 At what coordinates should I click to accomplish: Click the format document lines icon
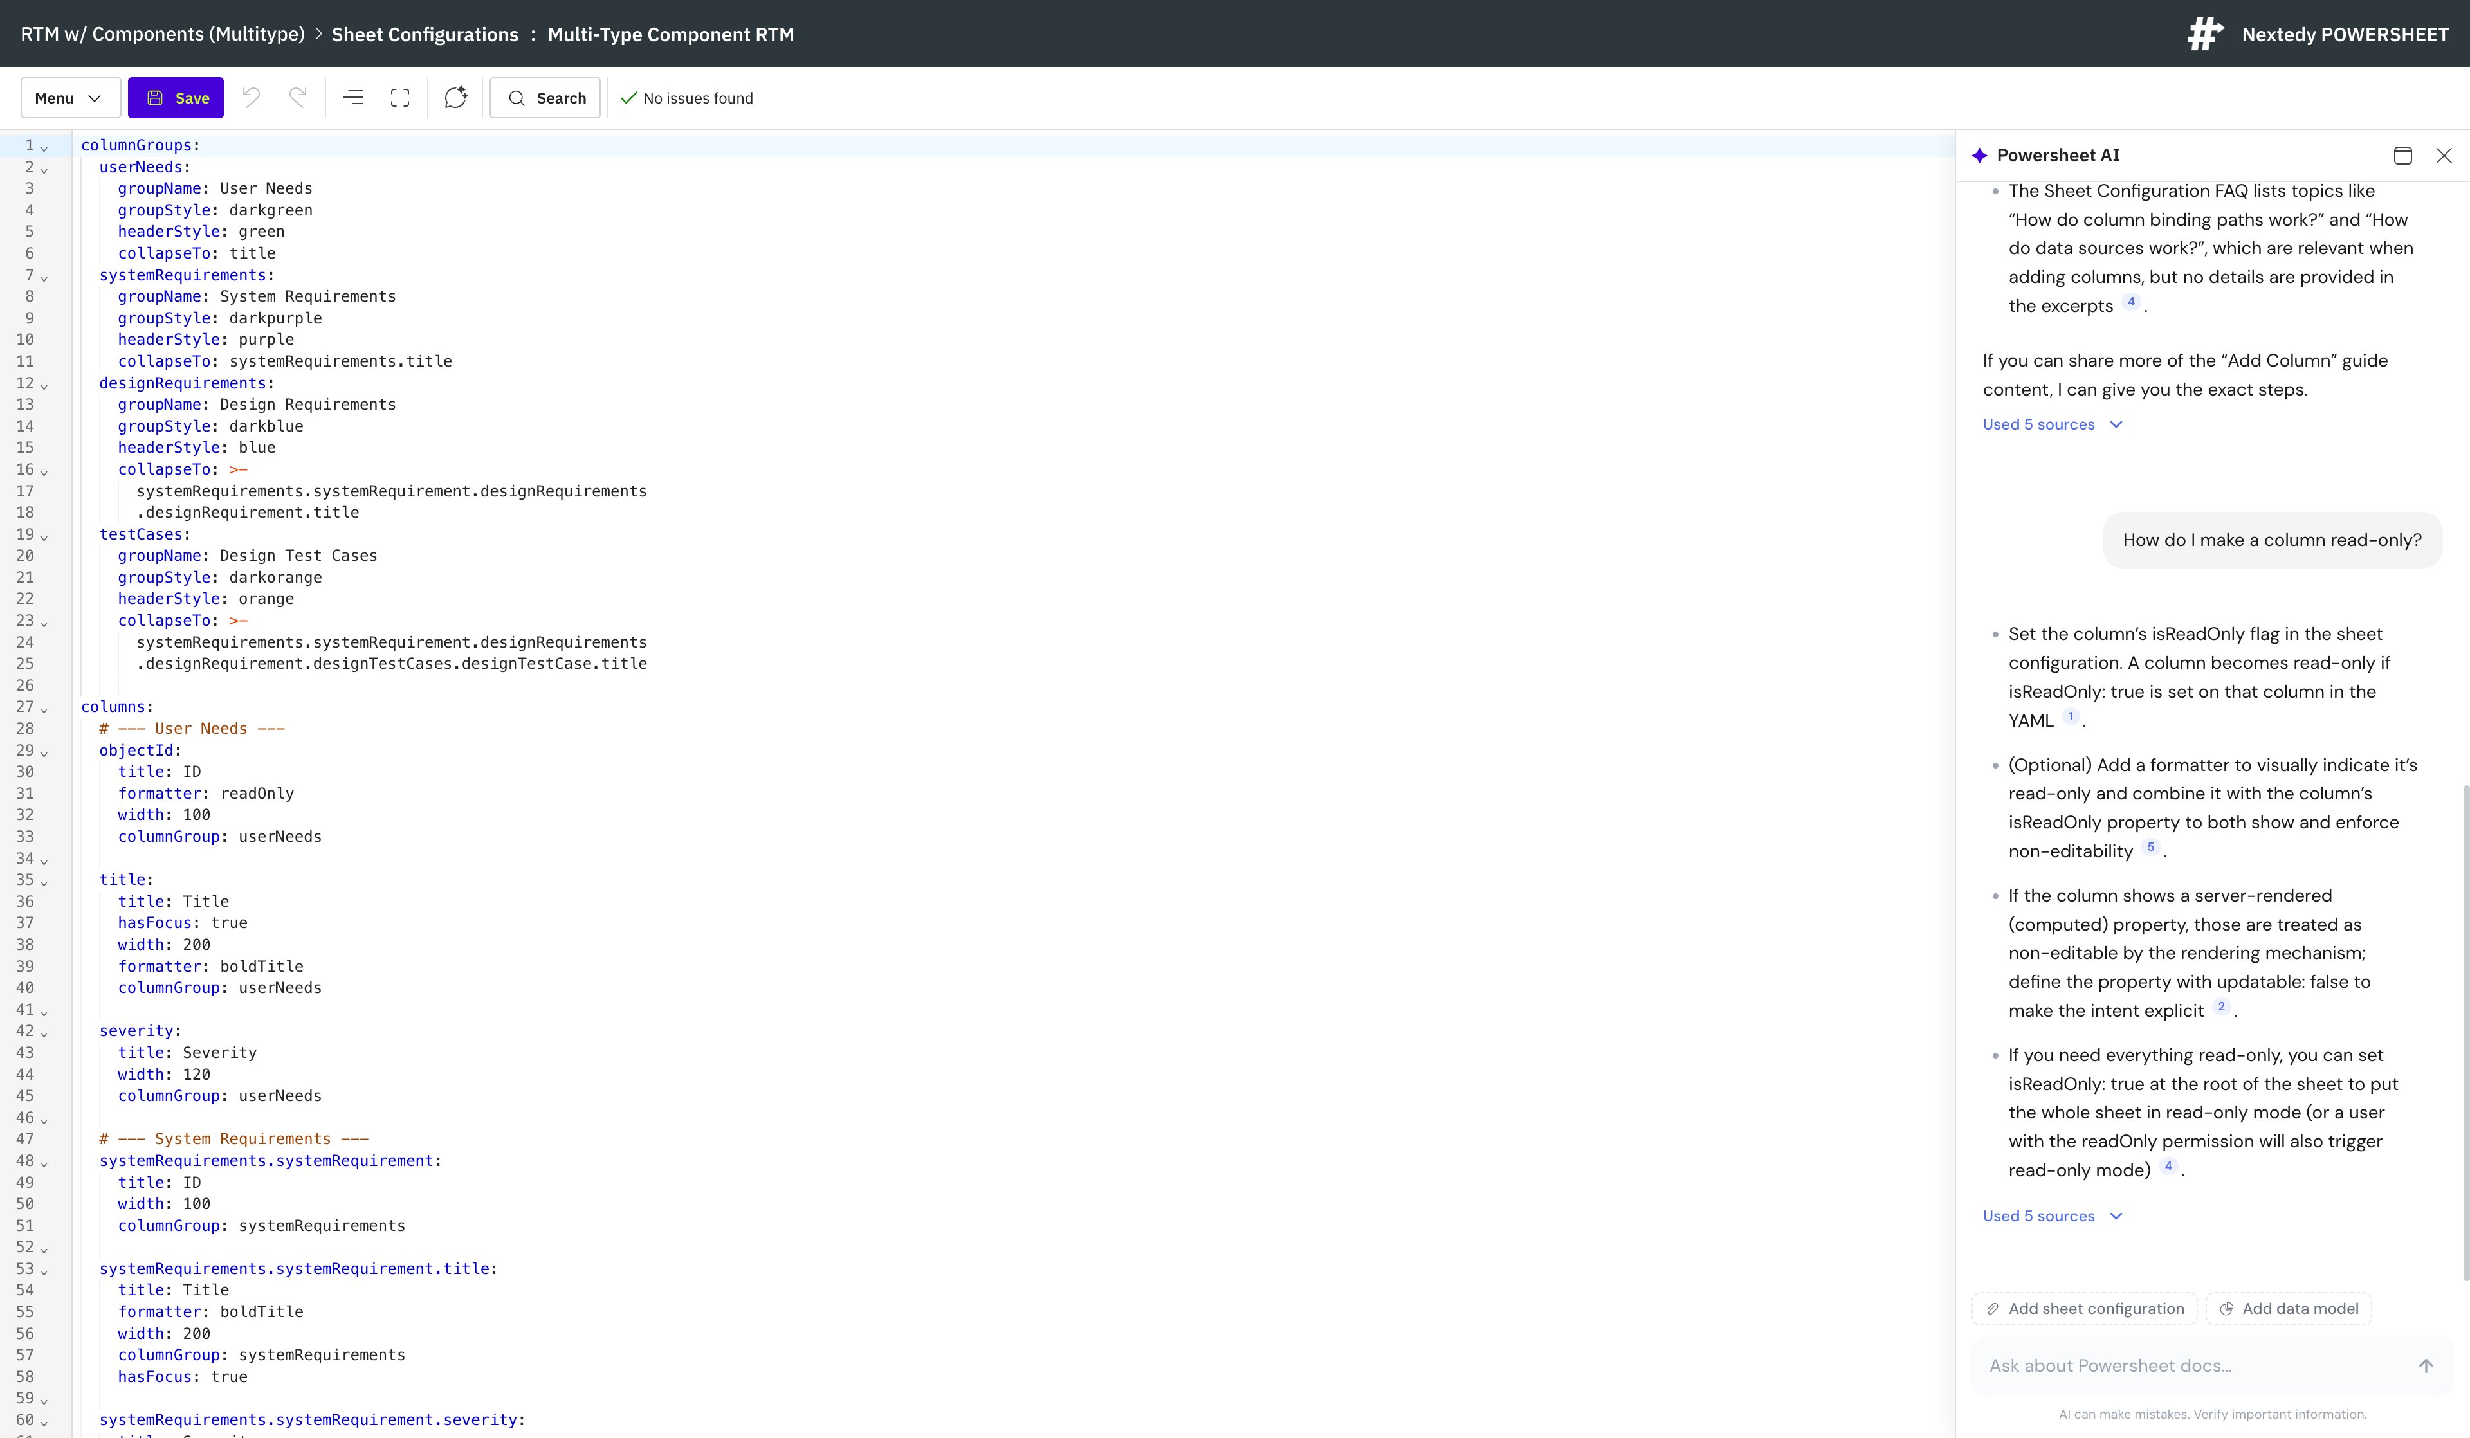(x=353, y=97)
